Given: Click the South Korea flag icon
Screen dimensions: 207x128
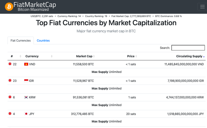Looking at the screenshot, I should pyautogui.click(x=26, y=97).
